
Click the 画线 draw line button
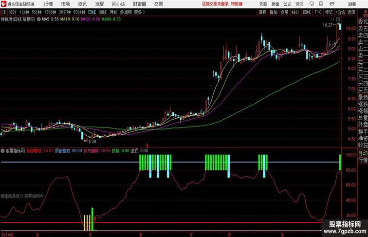[307, 12]
